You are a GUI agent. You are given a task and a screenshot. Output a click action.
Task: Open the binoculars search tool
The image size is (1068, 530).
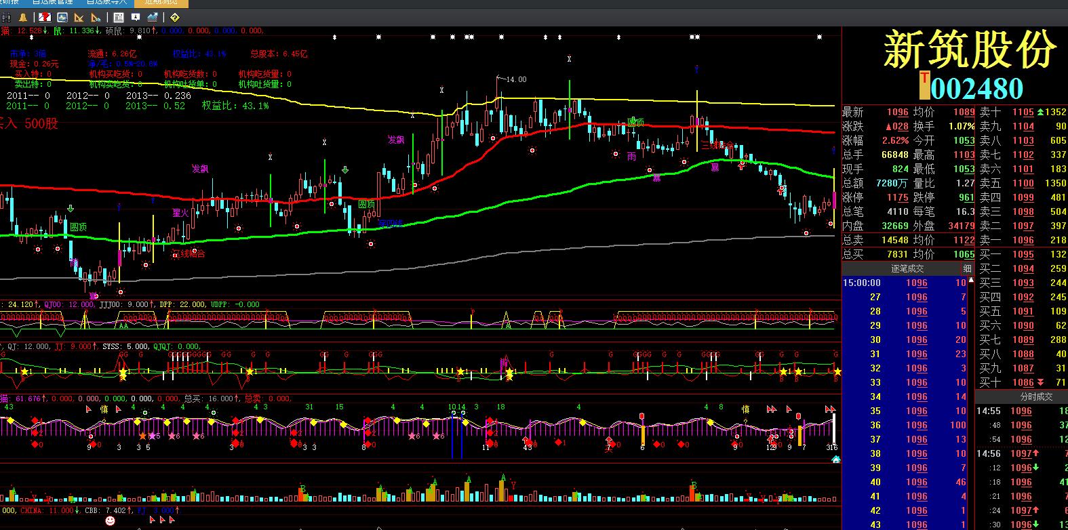[x=7, y=18]
